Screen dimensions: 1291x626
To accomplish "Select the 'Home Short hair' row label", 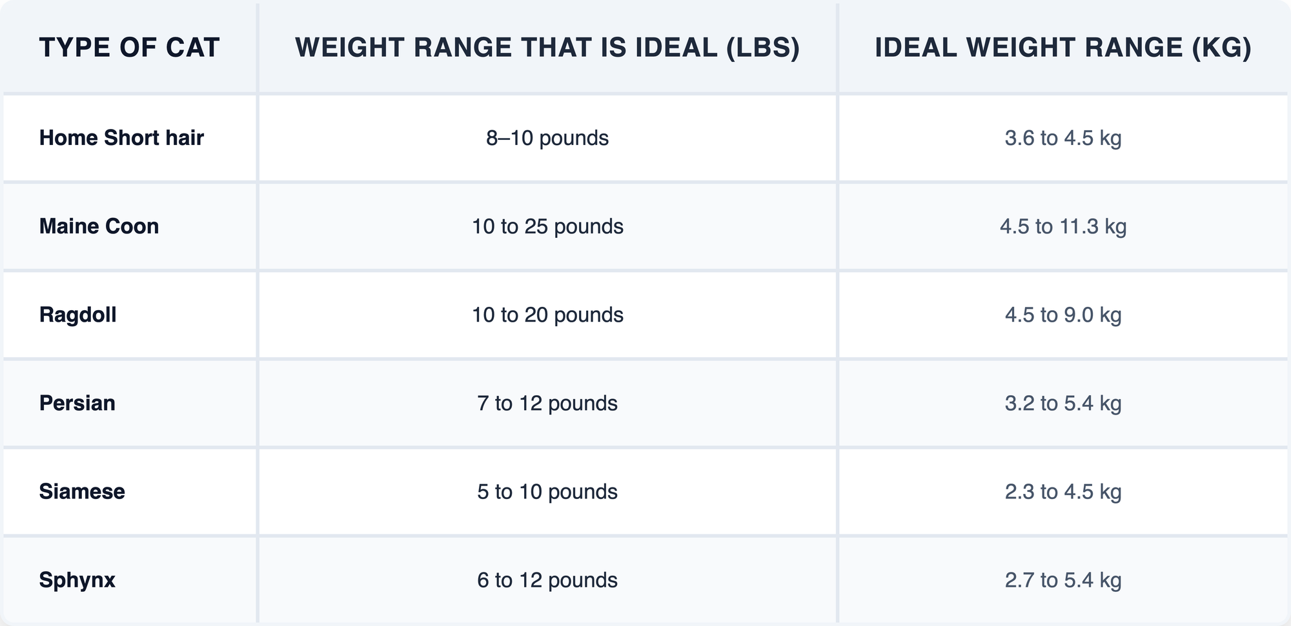I will (x=121, y=138).
